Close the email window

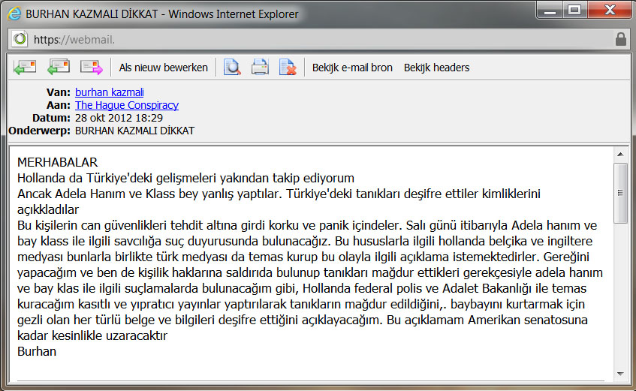(610, 11)
